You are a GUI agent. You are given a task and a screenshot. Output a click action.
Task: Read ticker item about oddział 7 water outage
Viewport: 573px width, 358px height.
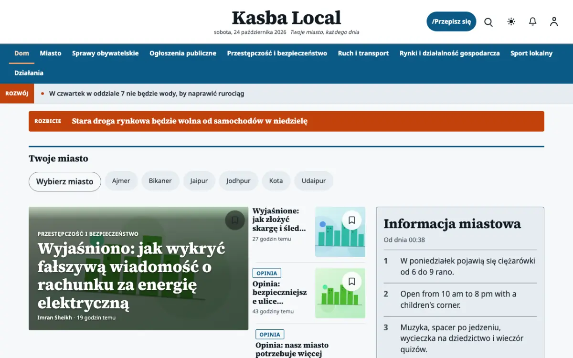(x=147, y=94)
